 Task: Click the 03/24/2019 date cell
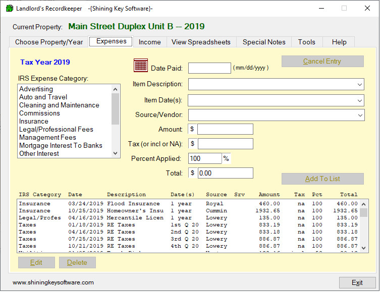tap(86, 204)
